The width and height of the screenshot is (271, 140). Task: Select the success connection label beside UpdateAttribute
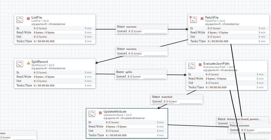point(250,128)
